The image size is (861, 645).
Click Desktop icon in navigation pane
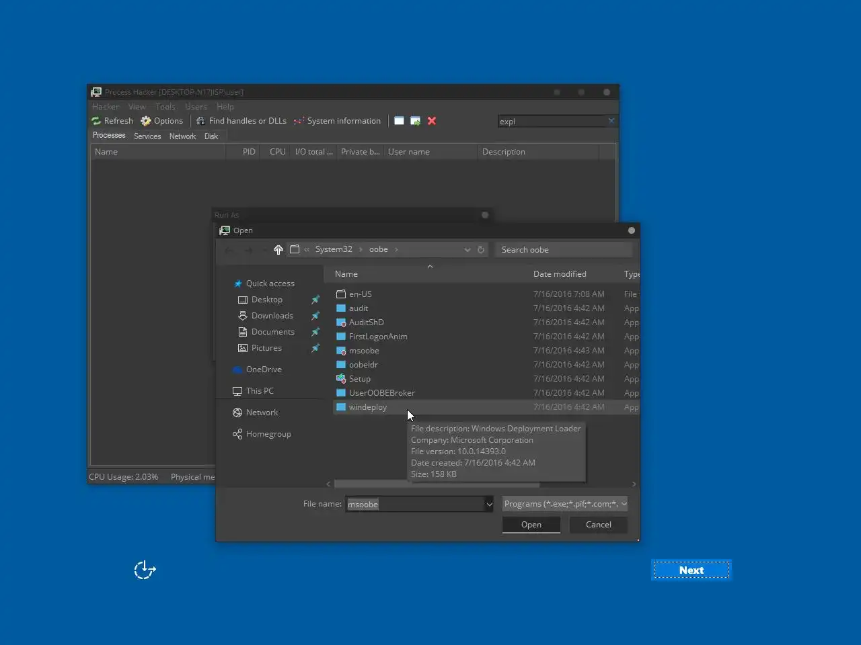243,300
